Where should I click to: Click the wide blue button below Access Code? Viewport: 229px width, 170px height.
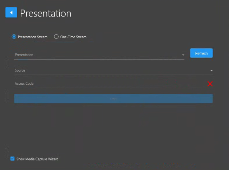pos(113,99)
